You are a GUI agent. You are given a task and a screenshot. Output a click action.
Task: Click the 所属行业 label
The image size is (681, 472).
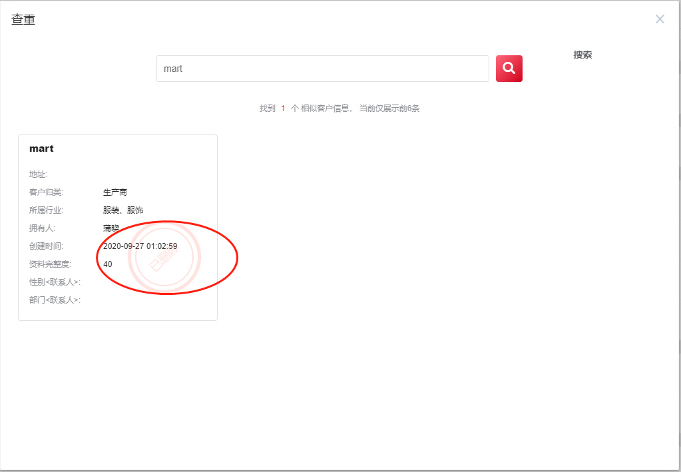click(x=46, y=210)
